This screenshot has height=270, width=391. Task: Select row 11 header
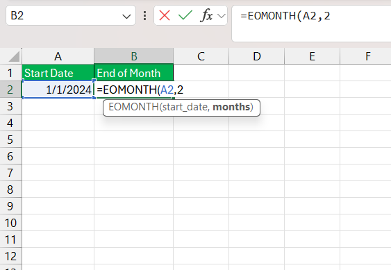click(10, 239)
